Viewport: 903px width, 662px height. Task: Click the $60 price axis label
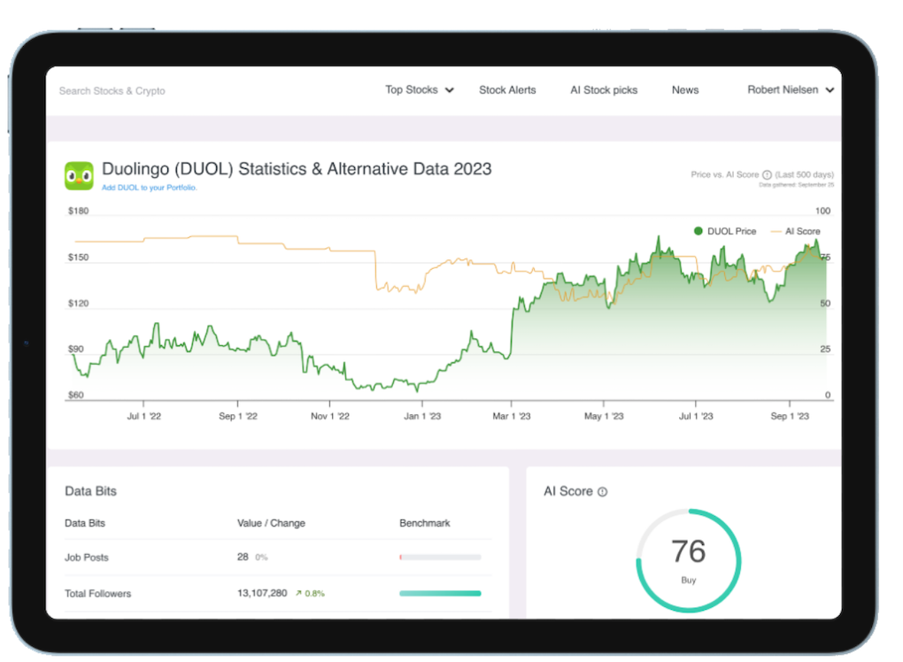[x=76, y=396]
